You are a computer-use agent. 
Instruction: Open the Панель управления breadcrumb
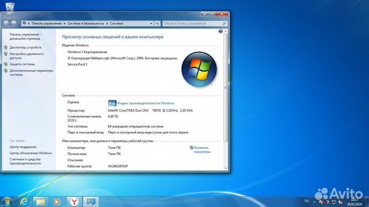pos(47,24)
